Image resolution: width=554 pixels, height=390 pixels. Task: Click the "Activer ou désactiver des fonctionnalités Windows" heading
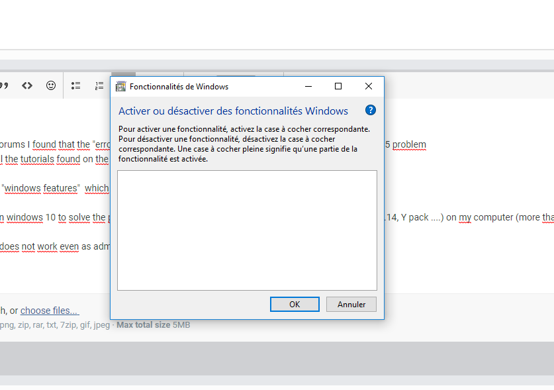(x=233, y=111)
